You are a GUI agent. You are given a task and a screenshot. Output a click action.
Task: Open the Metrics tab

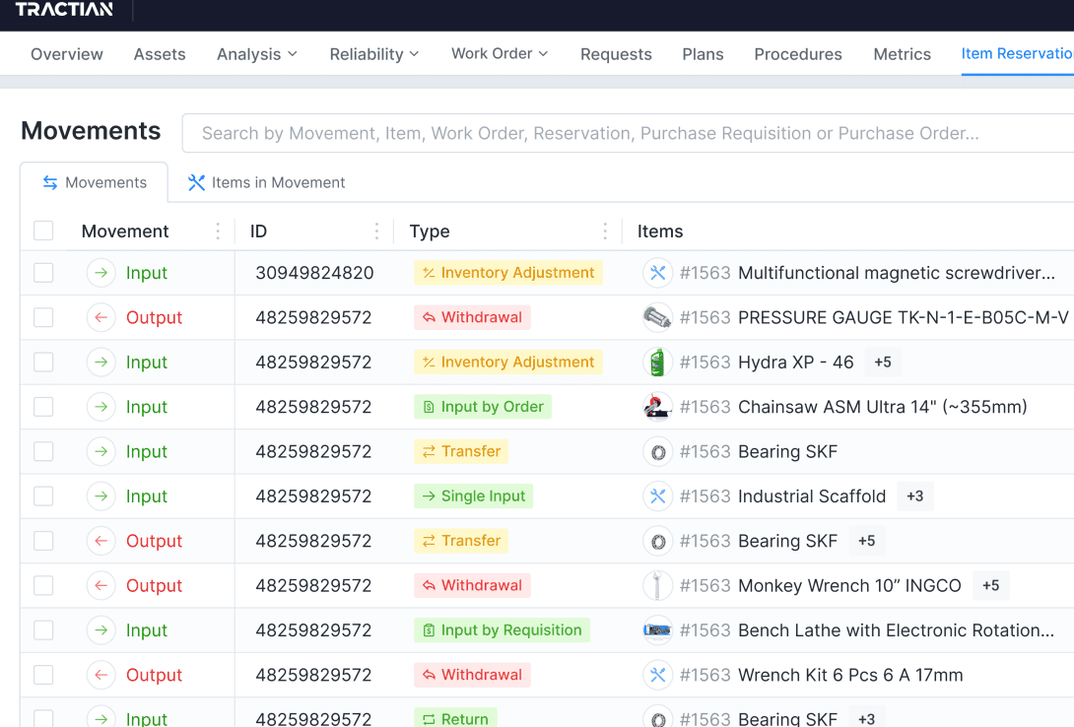tap(903, 54)
